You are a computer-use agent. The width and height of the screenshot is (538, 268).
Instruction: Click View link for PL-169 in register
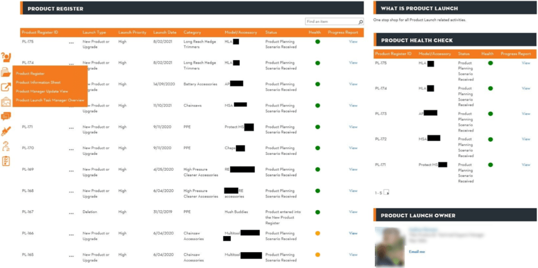click(353, 169)
